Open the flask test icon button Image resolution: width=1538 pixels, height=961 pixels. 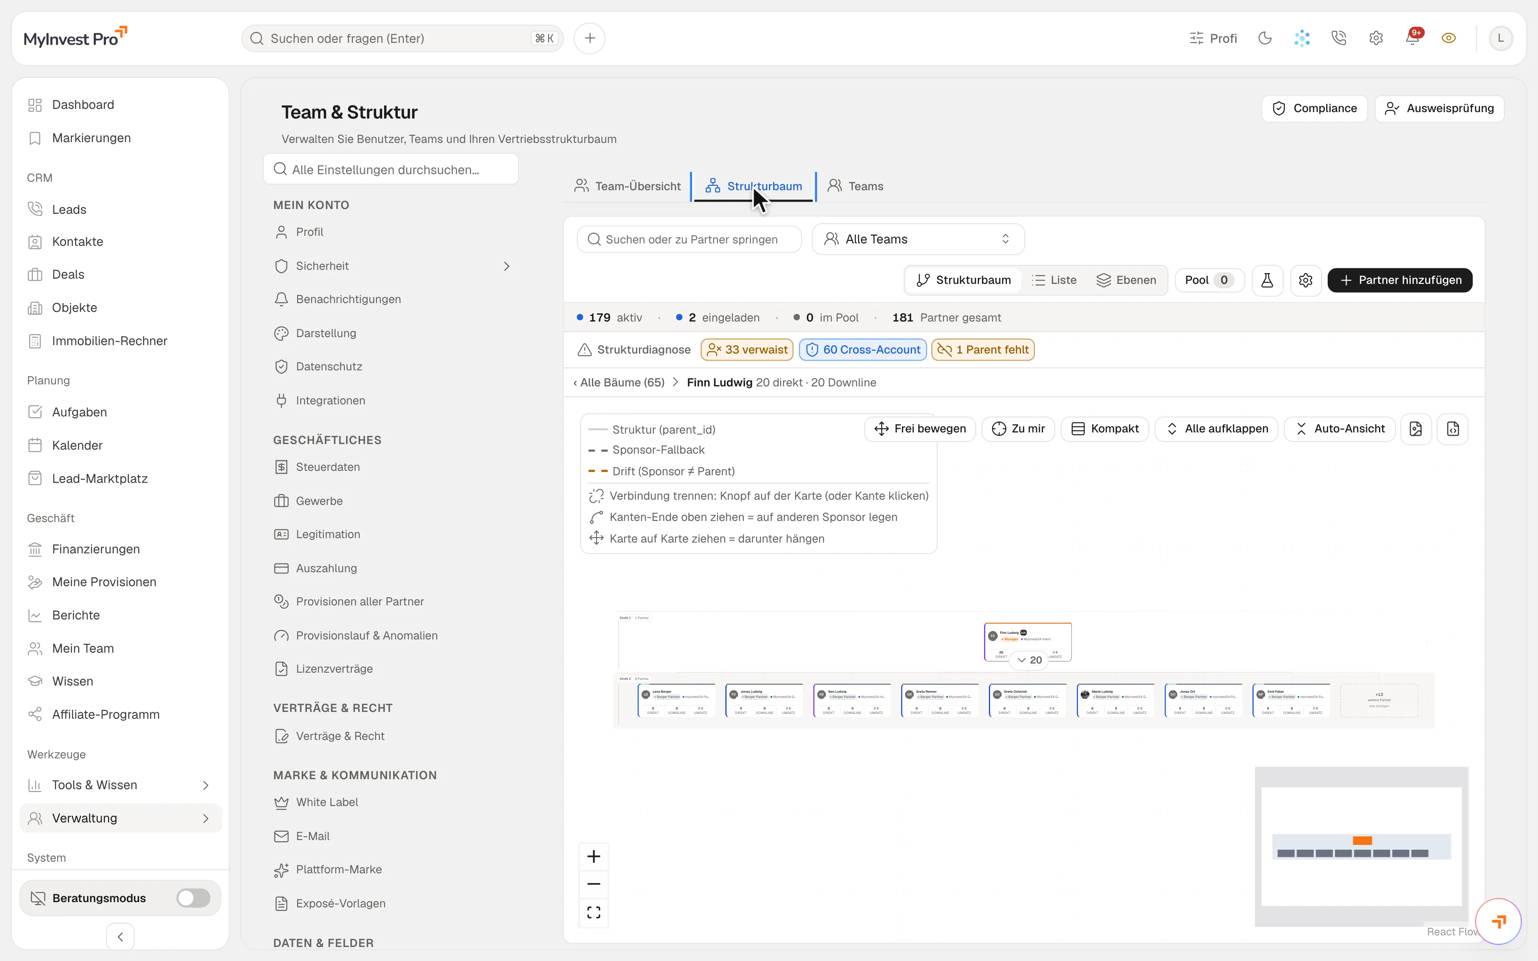click(x=1267, y=280)
